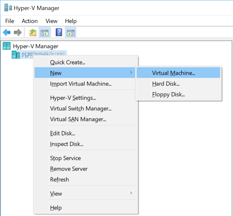Select Hyper-V Manager root tree label
Image resolution: width=233 pixels, height=216 pixels.
click(x=36, y=46)
